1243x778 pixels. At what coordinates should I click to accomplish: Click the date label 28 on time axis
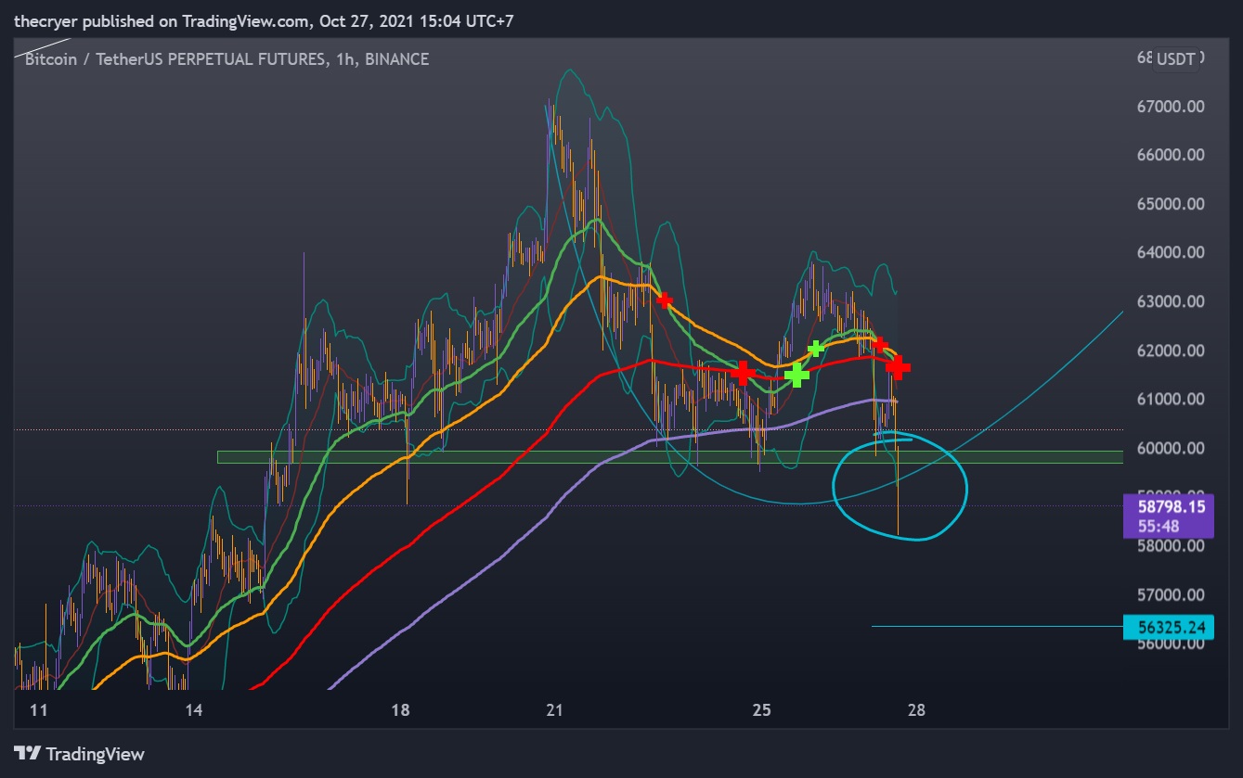pos(916,711)
